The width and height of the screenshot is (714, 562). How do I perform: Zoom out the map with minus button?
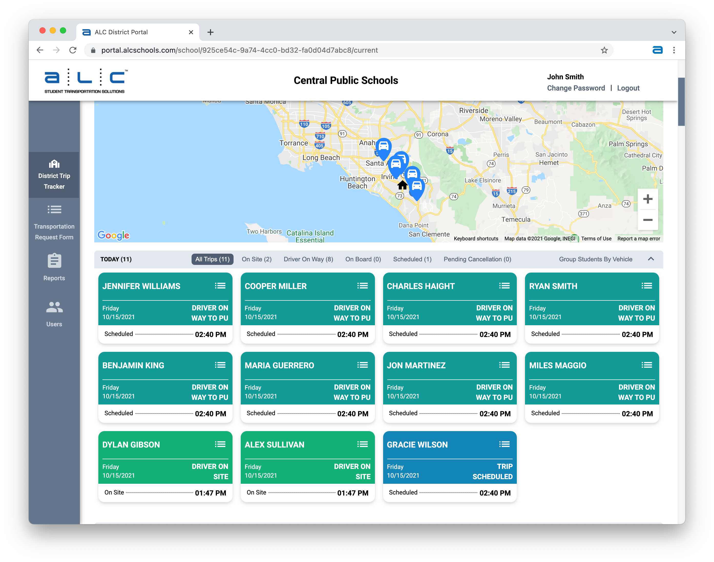coord(647,220)
